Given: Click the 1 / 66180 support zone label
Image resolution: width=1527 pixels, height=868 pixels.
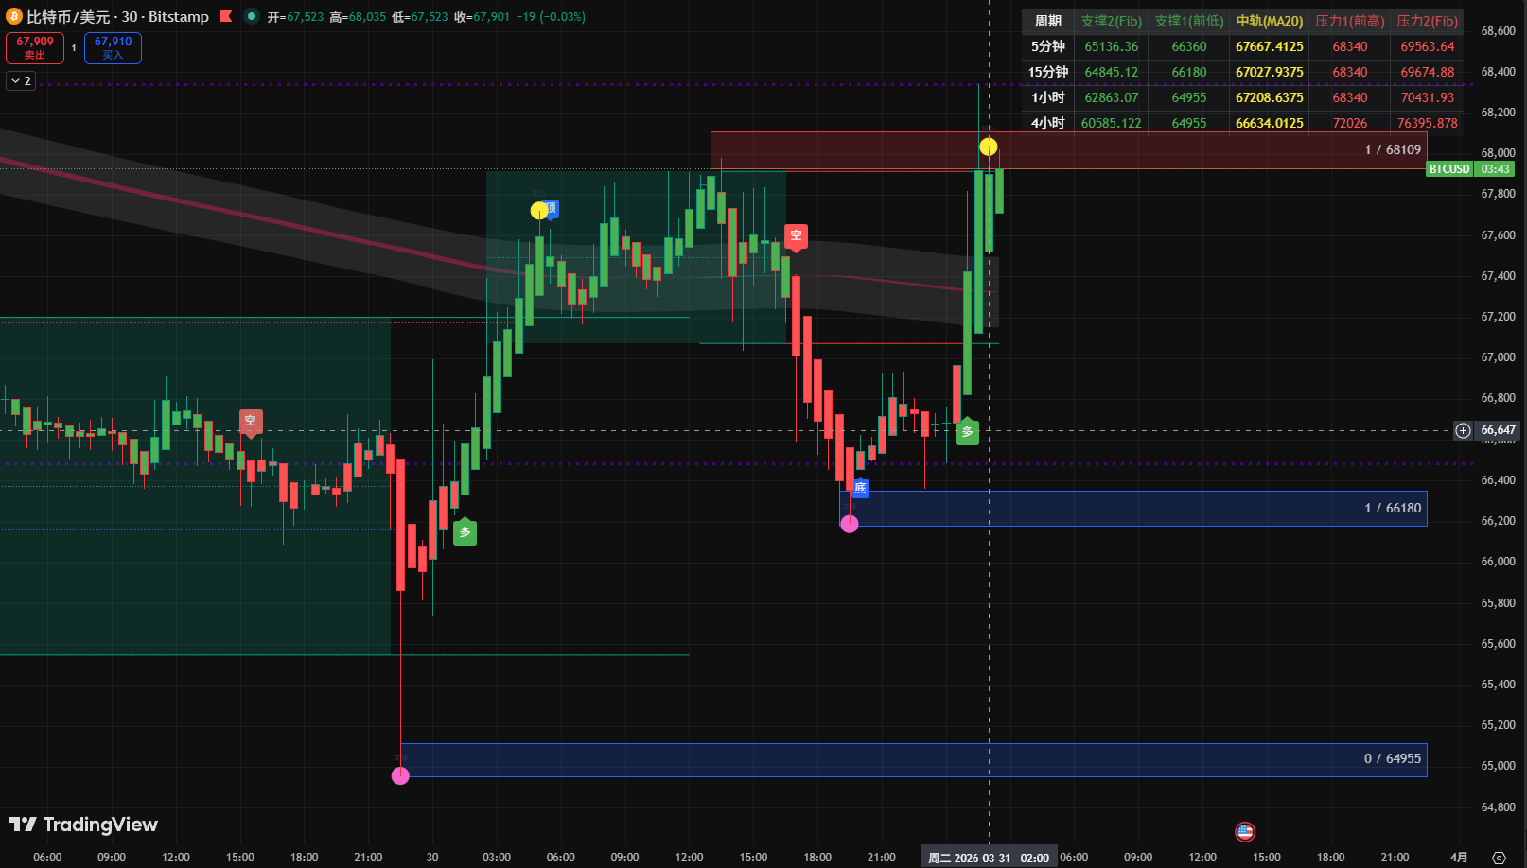Looking at the screenshot, I should tap(1393, 508).
